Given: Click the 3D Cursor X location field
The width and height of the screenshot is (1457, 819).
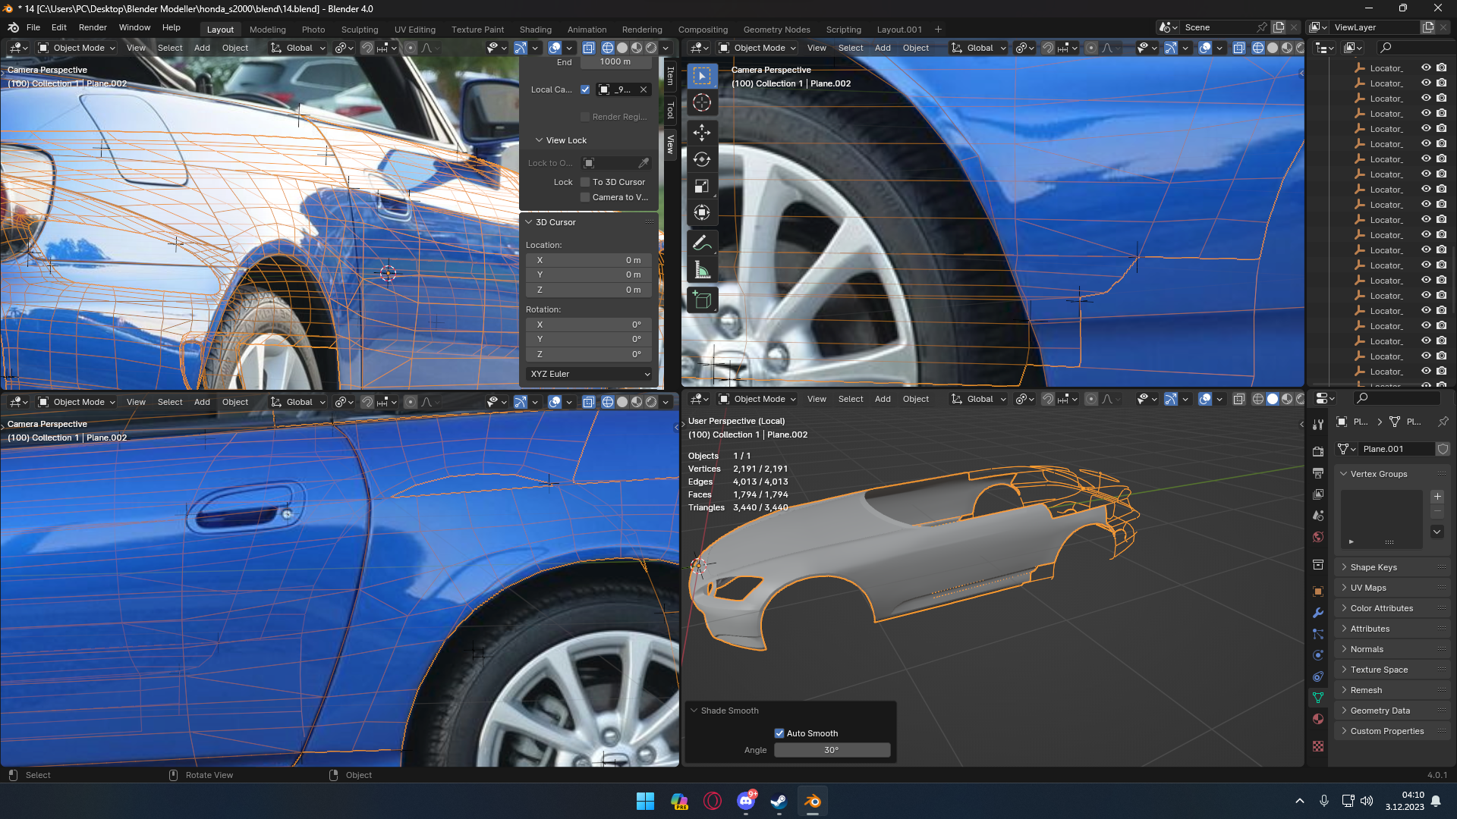Looking at the screenshot, I should (589, 260).
